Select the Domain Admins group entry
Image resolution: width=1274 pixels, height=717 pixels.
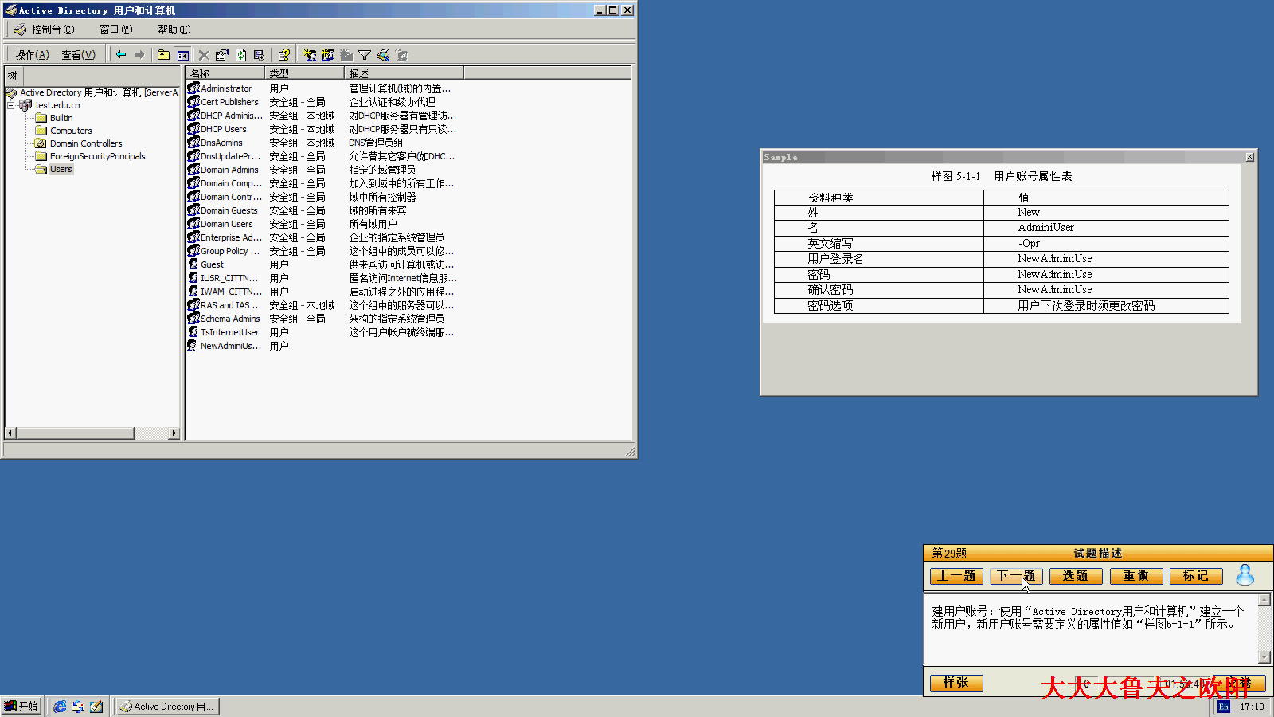(229, 170)
